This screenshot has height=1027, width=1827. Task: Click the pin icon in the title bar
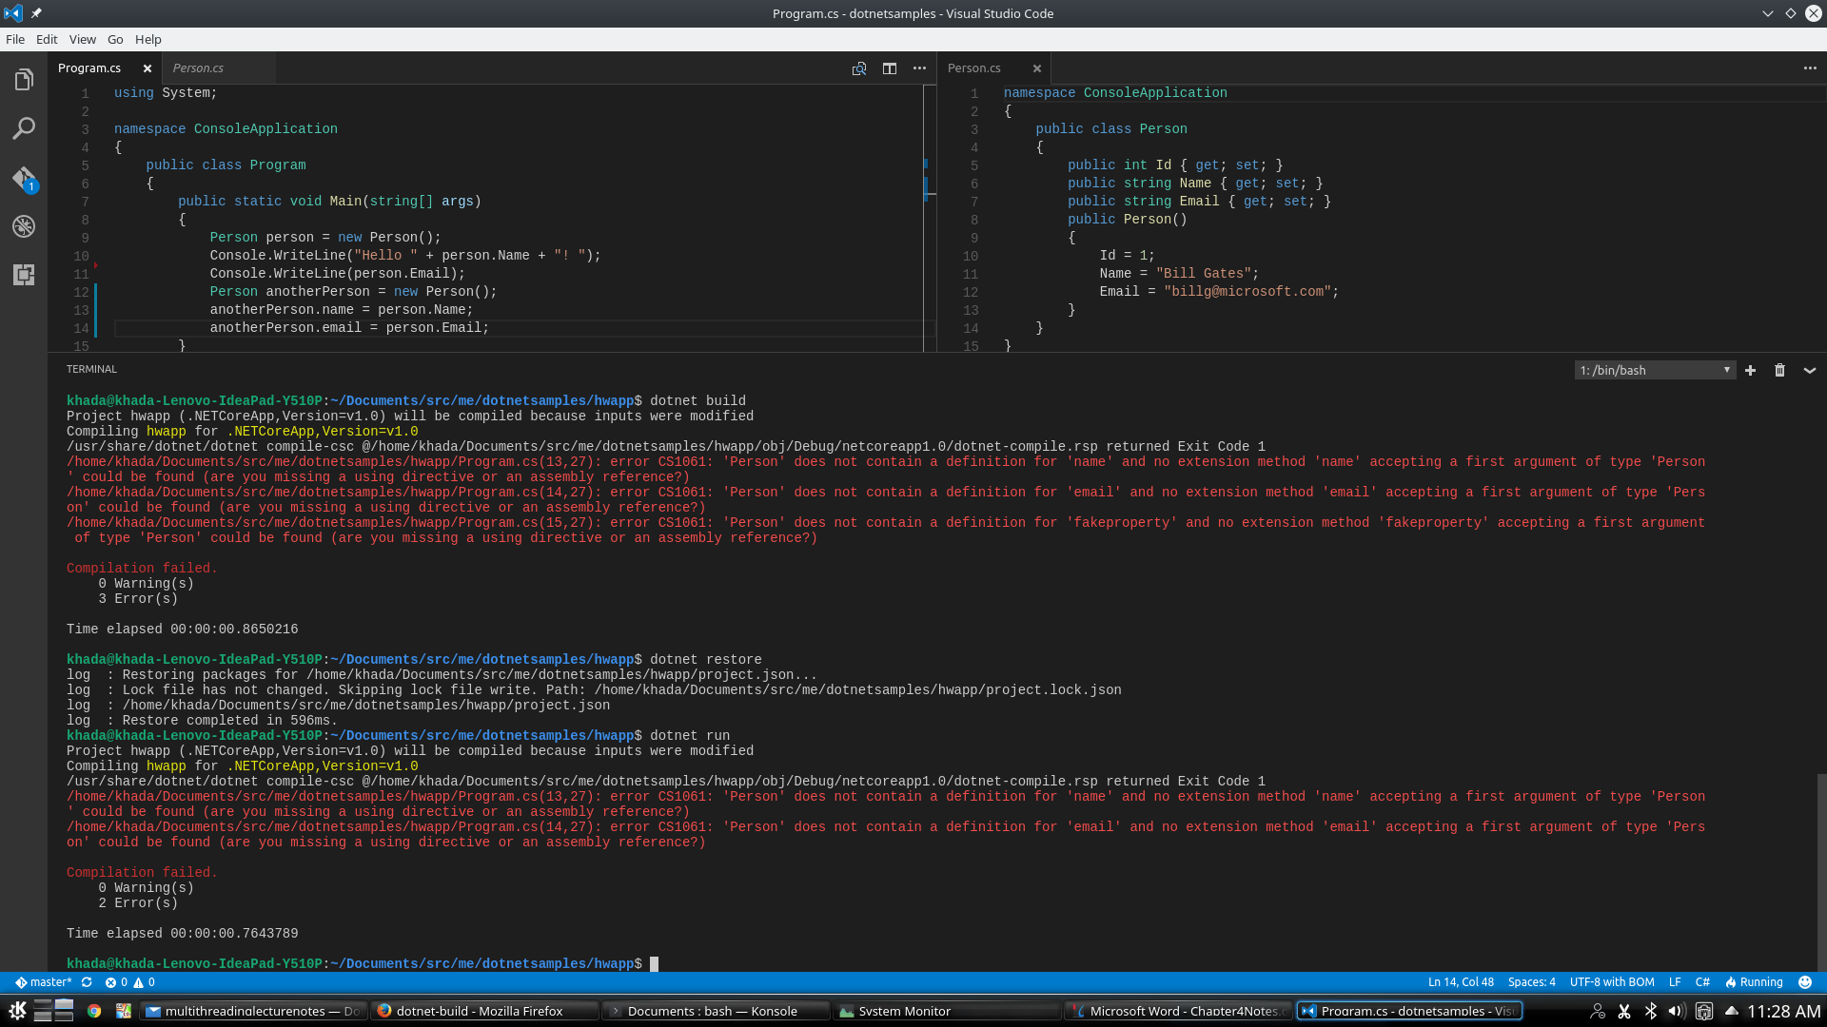point(36,13)
